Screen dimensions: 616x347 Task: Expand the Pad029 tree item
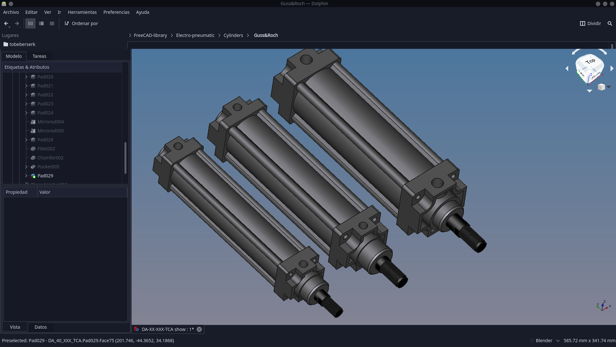(x=26, y=176)
